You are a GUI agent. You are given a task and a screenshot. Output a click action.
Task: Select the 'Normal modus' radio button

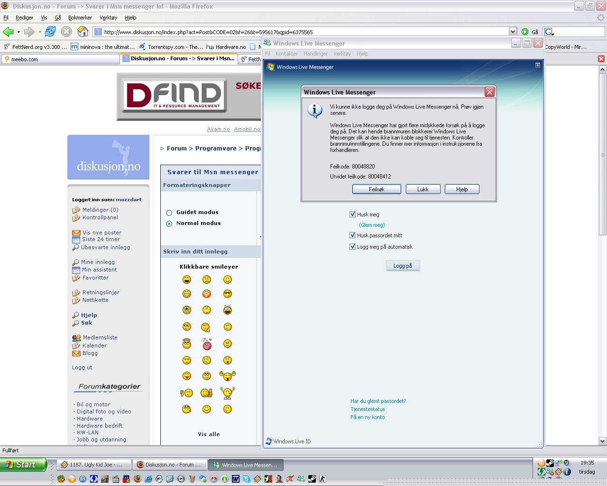[x=169, y=224]
